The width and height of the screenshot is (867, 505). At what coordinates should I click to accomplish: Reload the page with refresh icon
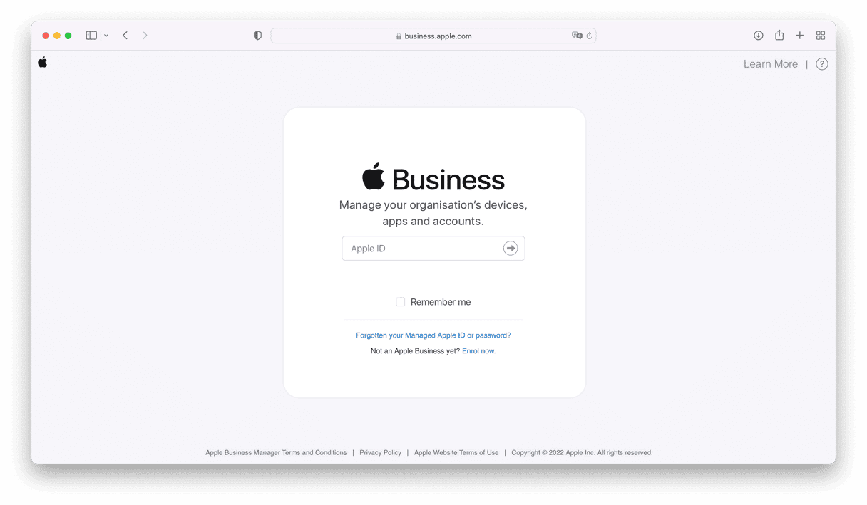590,36
